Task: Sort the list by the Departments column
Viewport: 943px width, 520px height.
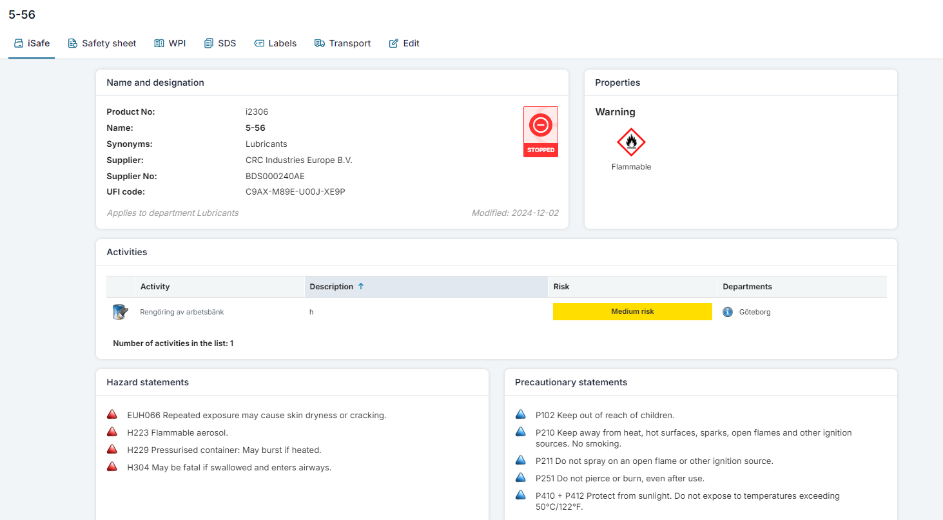Action: pos(802,287)
